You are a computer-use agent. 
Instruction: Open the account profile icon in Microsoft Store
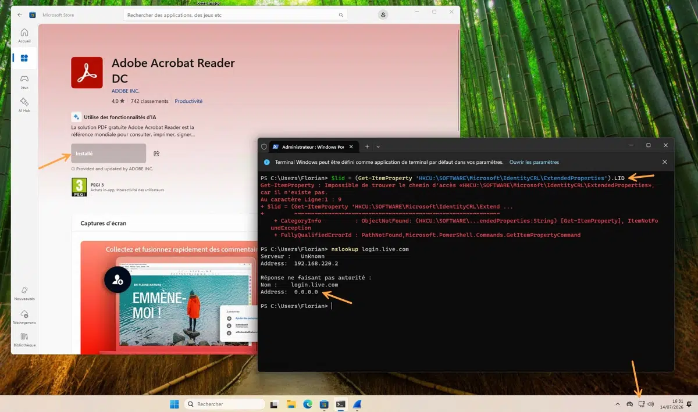point(384,15)
